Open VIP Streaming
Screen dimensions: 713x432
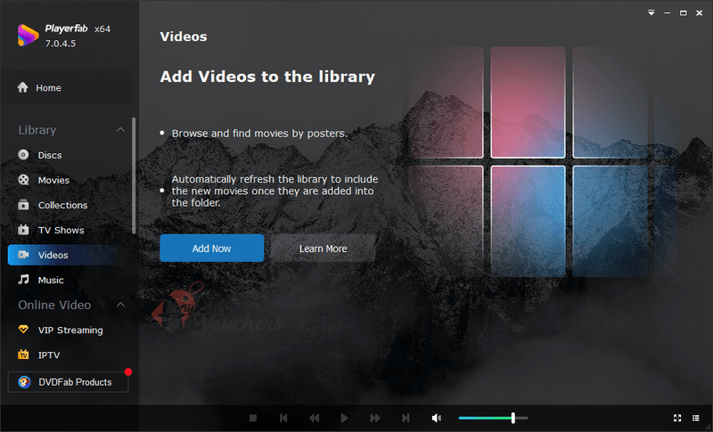(70, 330)
